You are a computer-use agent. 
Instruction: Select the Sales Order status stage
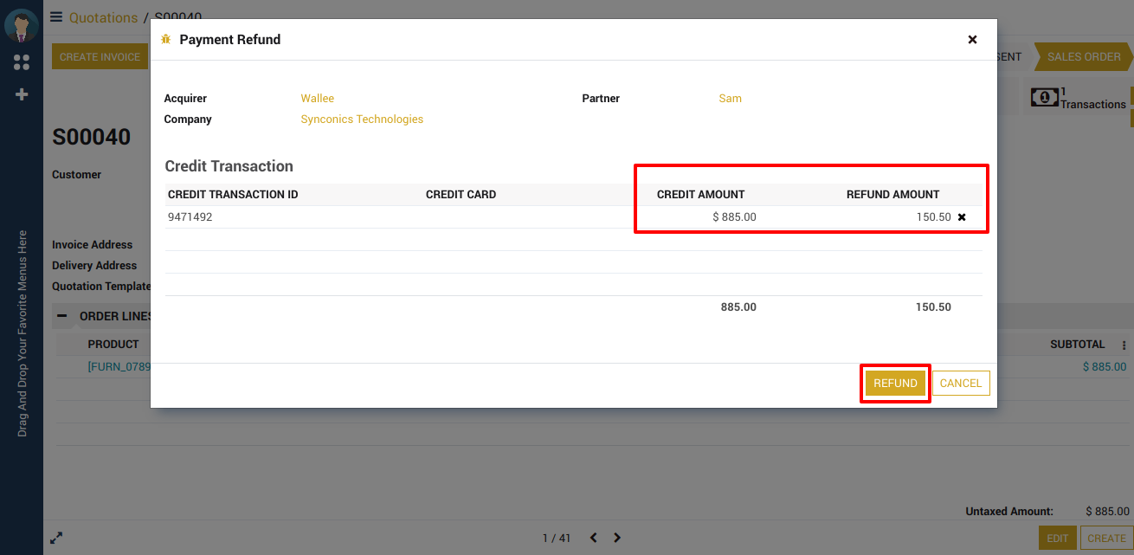pos(1084,57)
